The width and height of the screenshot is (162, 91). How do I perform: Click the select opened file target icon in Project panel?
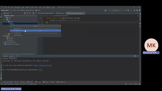pyautogui.click(x=25, y=13)
